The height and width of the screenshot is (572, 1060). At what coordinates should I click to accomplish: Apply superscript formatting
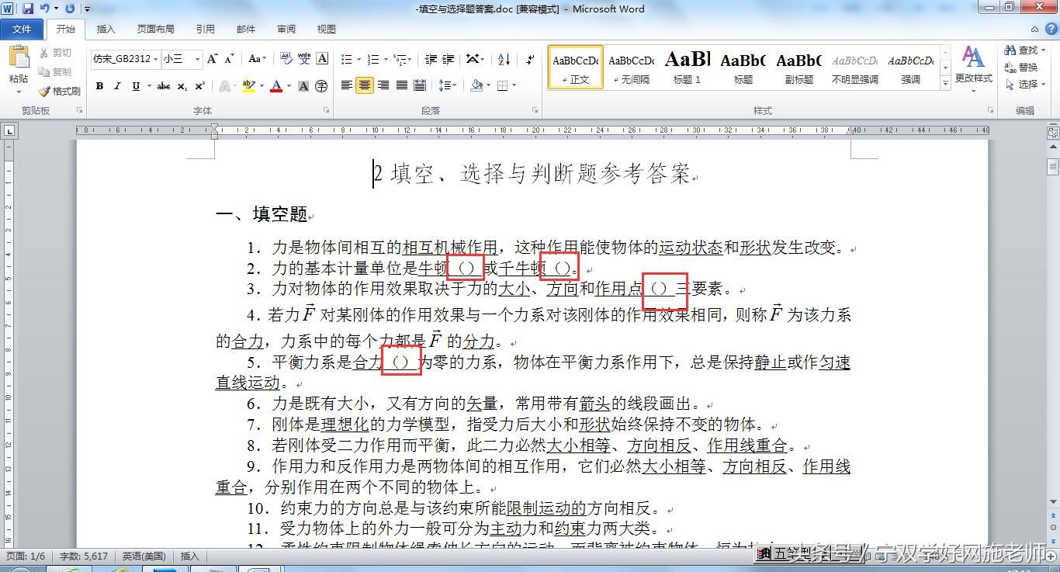200,86
